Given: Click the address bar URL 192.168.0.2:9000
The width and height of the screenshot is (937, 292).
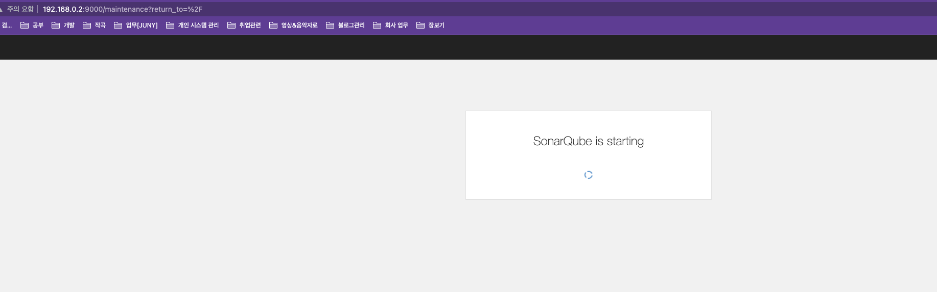Looking at the screenshot, I should coord(123,9).
